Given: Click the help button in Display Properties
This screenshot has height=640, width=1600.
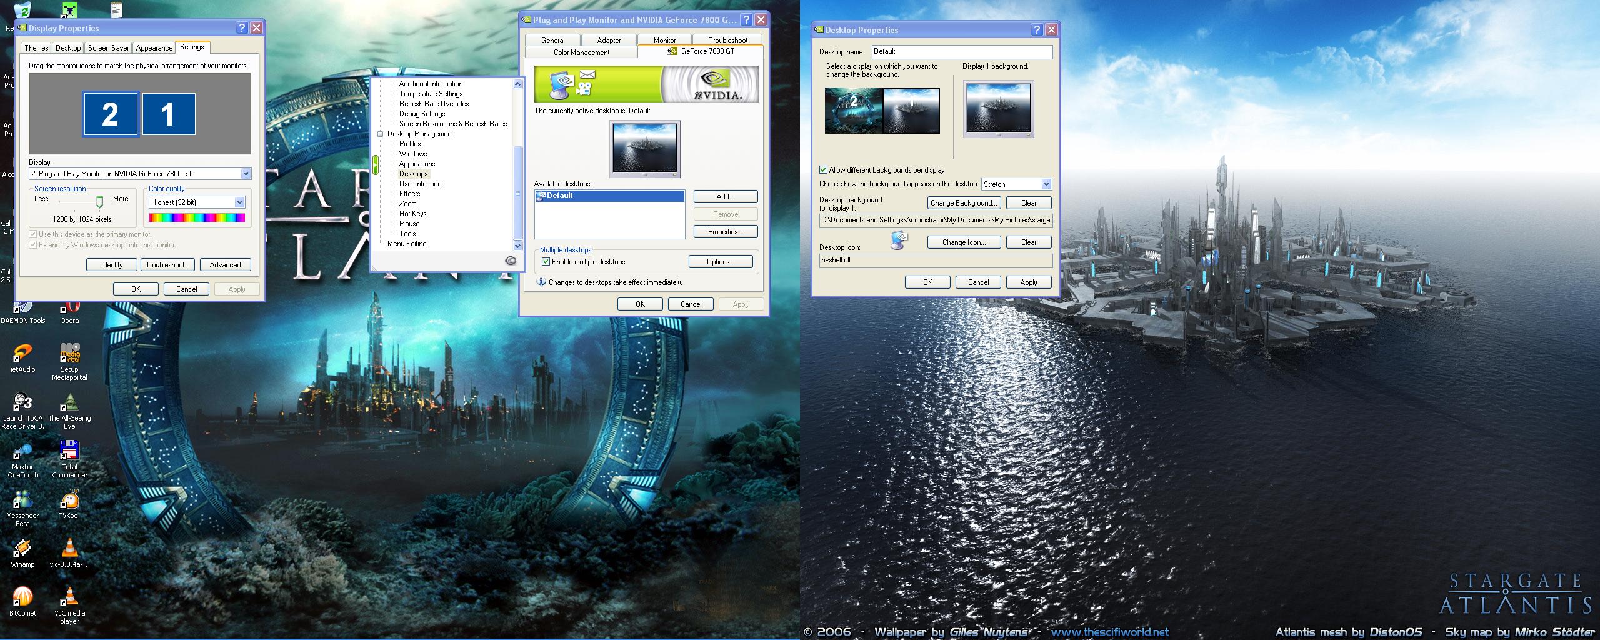Looking at the screenshot, I should [242, 28].
